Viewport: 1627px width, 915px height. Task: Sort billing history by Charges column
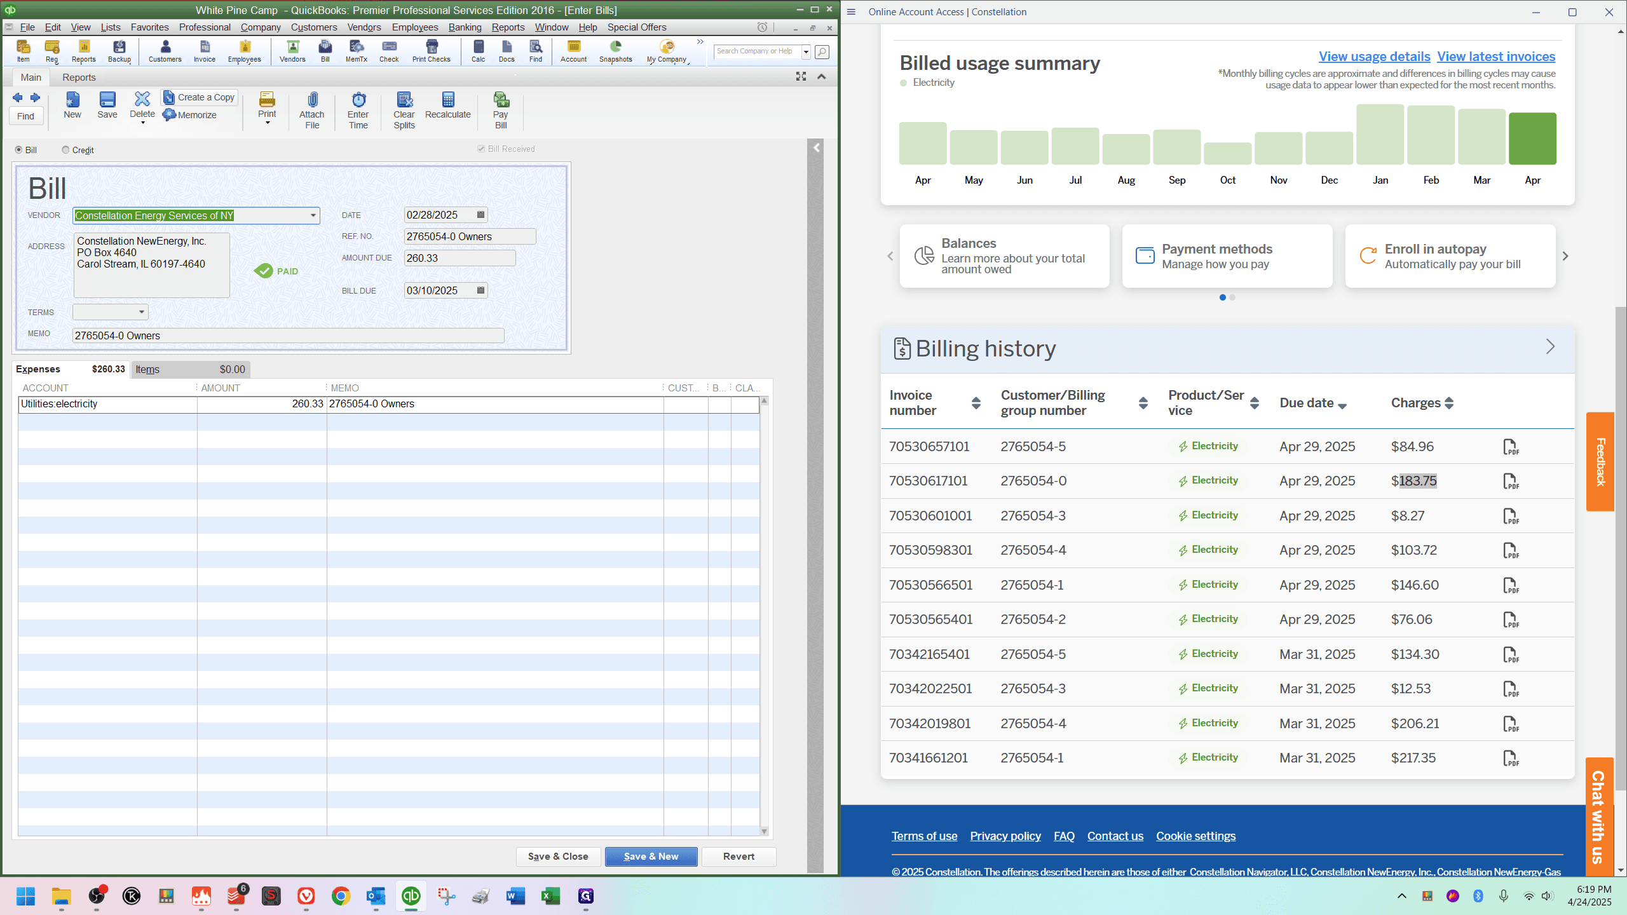tap(1422, 403)
